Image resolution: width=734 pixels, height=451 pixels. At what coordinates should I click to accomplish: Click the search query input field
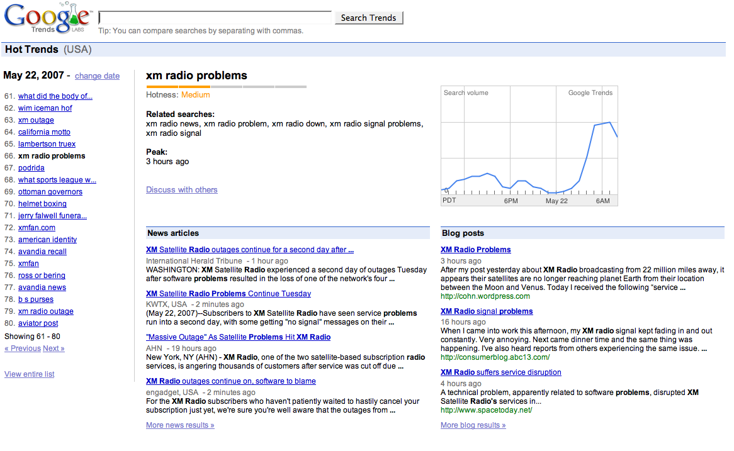[215, 18]
